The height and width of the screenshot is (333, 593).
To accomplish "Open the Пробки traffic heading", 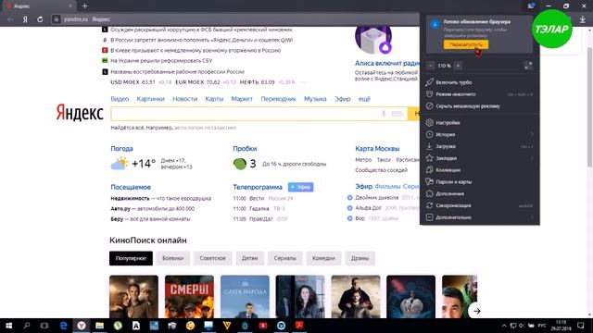I will [245, 149].
